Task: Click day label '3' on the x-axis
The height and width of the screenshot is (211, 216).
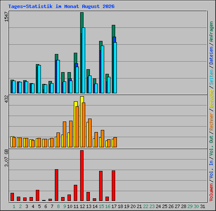Action: (27, 206)
